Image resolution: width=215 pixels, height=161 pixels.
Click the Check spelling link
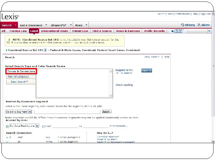pyautogui.click(x=124, y=85)
